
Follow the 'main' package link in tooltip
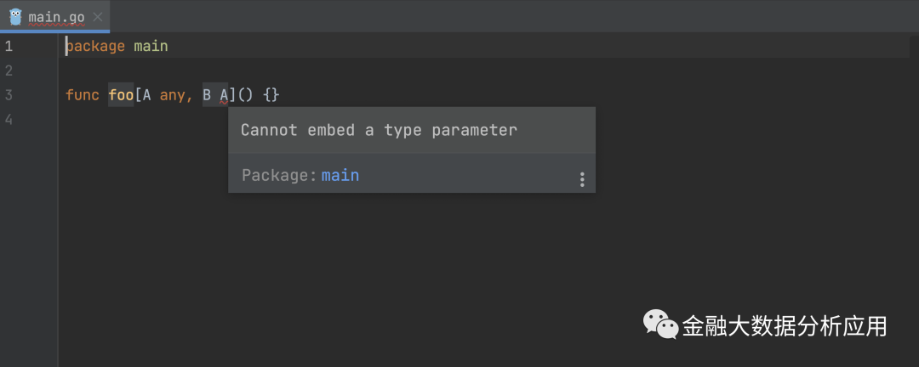click(340, 176)
